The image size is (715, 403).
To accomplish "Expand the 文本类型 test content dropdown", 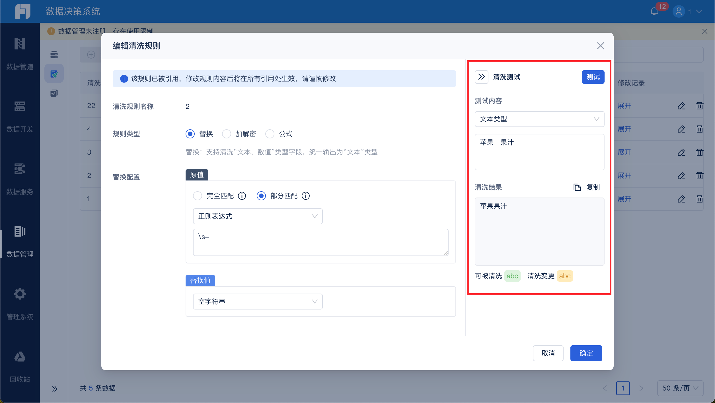I will pos(539,119).
